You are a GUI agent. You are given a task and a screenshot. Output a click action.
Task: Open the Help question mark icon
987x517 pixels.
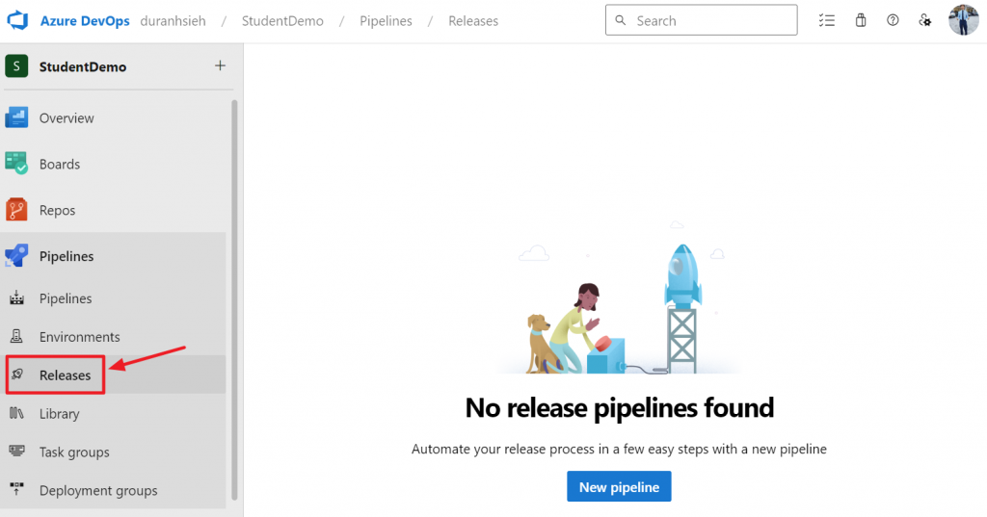[x=893, y=20]
